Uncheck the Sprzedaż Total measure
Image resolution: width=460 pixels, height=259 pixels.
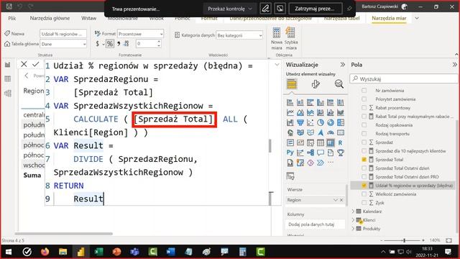(x=364, y=160)
